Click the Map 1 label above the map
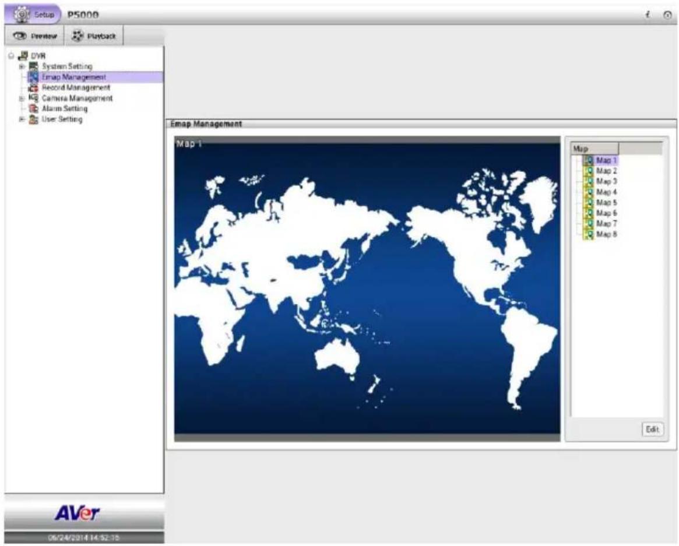The height and width of the screenshot is (546, 679). pos(189,144)
